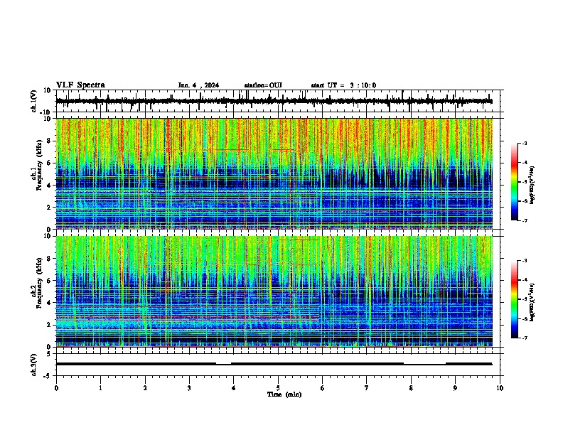
Task: Click time axis tick label '8'
Action: (x=411, y=388)
